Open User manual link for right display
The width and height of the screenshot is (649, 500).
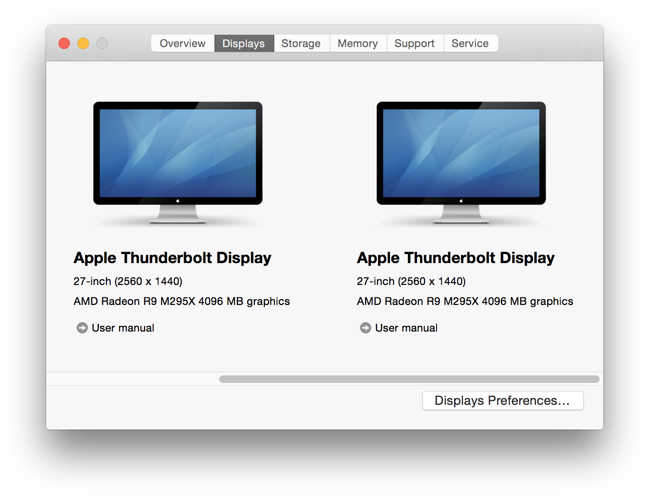pyautogui.click(x=406, y=328)
